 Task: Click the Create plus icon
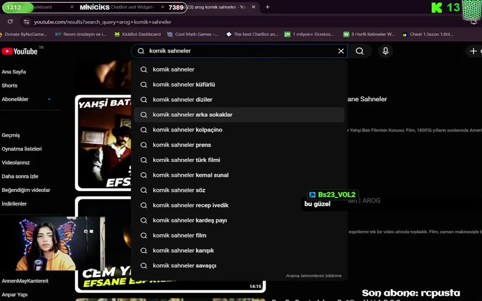(x=473, y=51)
